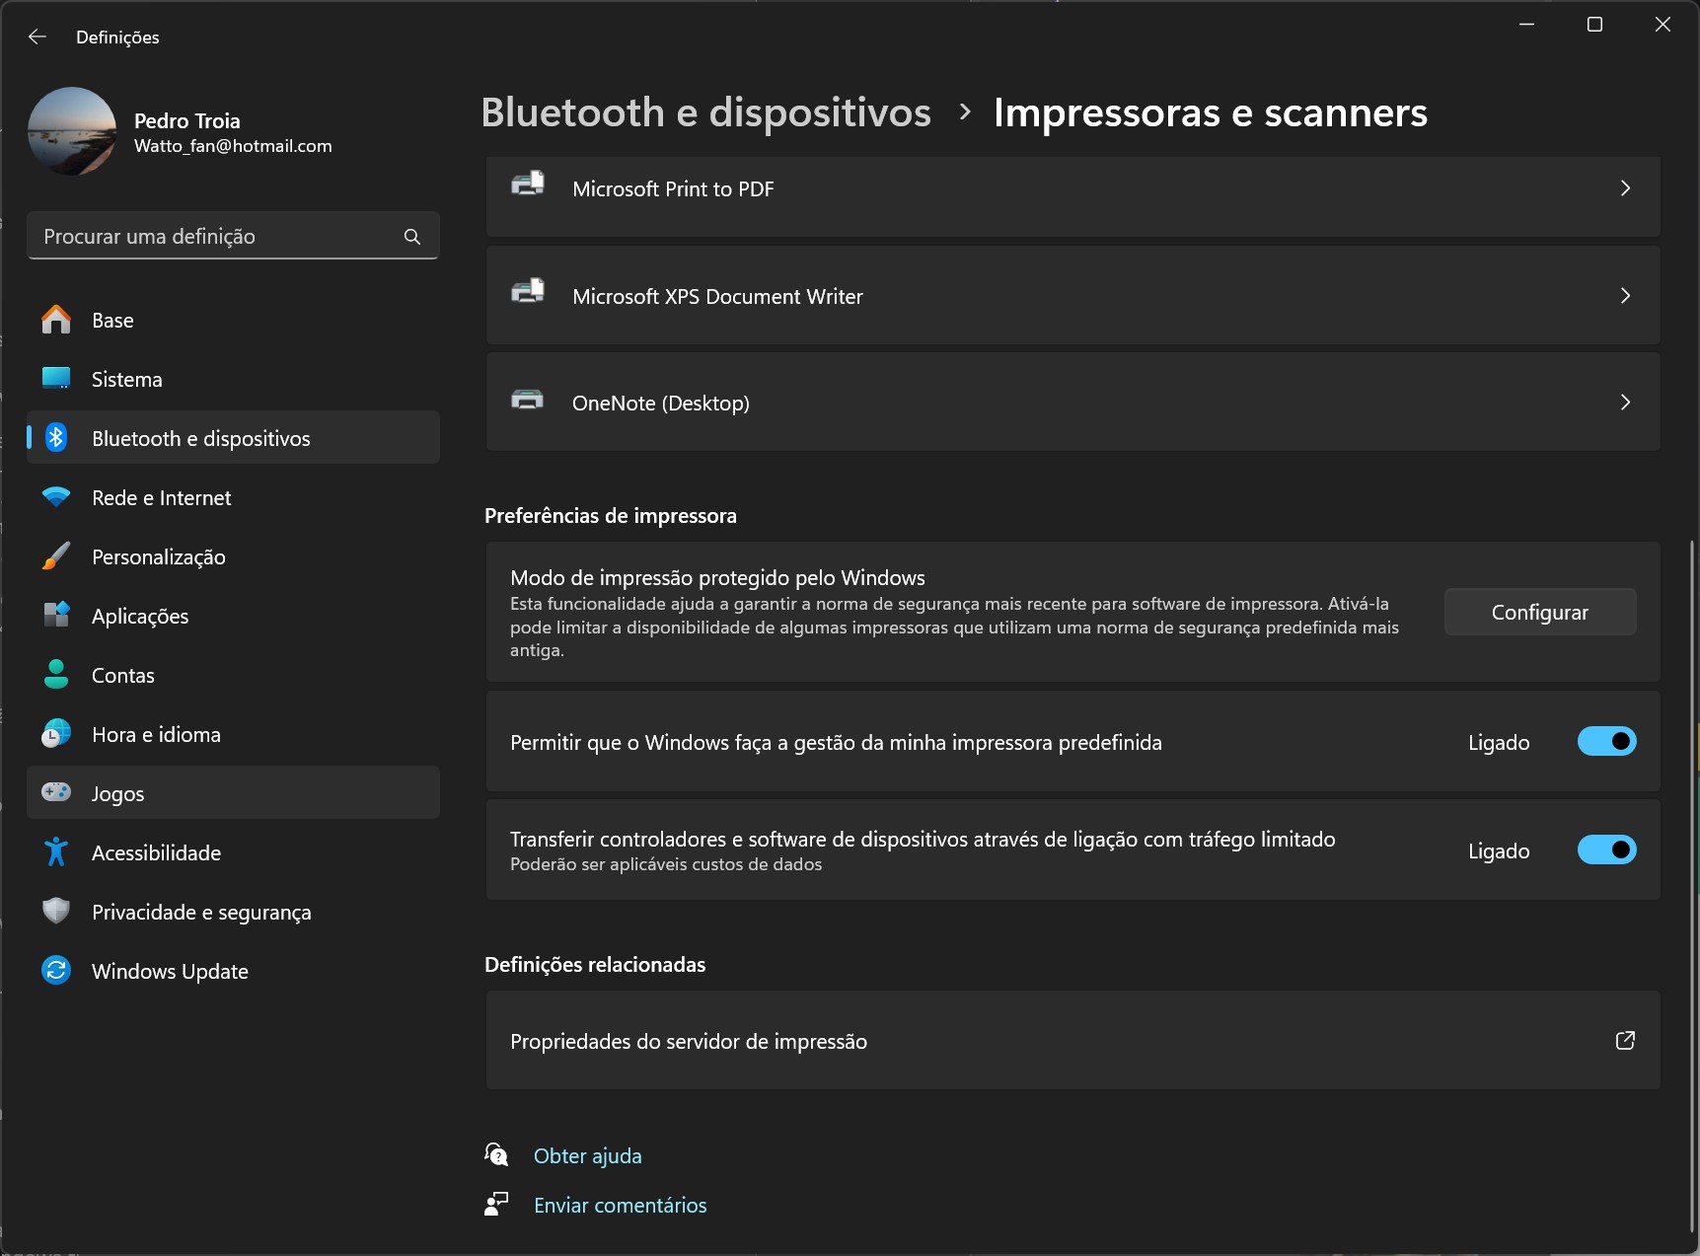
Task: Select Bluetooth e dispositivos in sidebar
Action: point(233,438)
